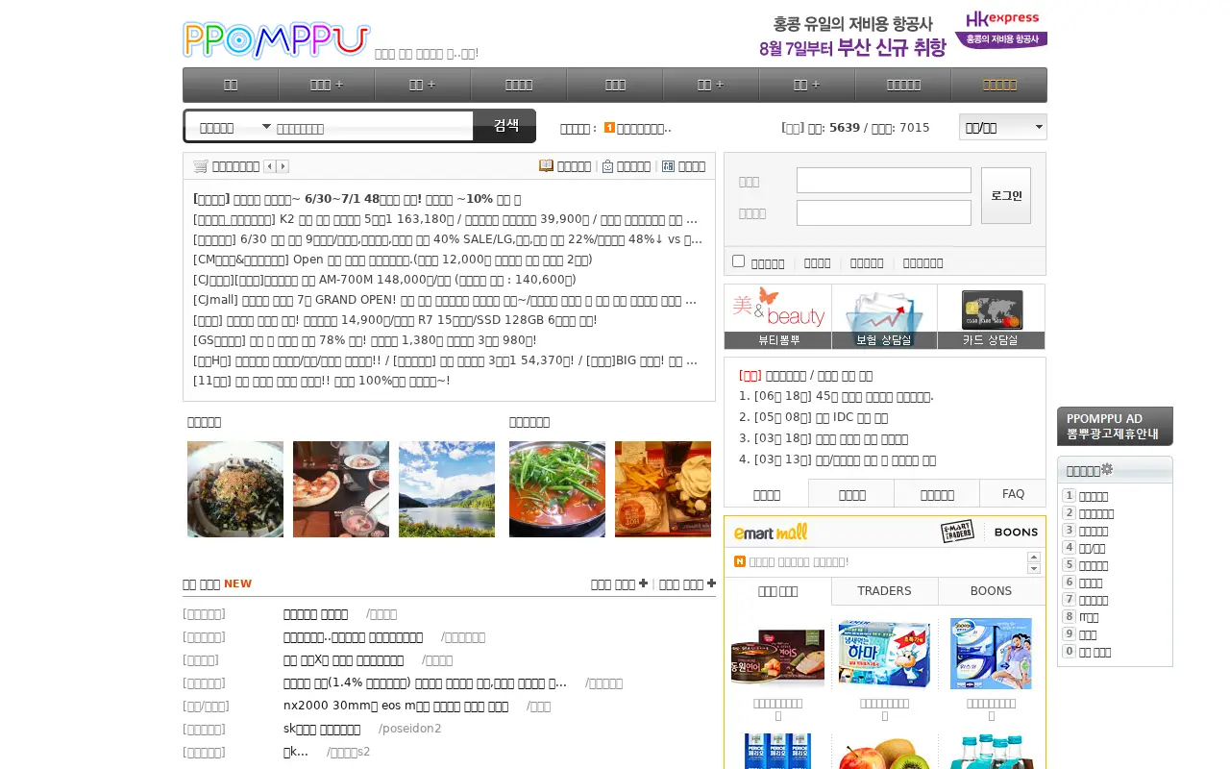Click the BOONS logo
The image size is (1230, 769).
pos(1016,532)
